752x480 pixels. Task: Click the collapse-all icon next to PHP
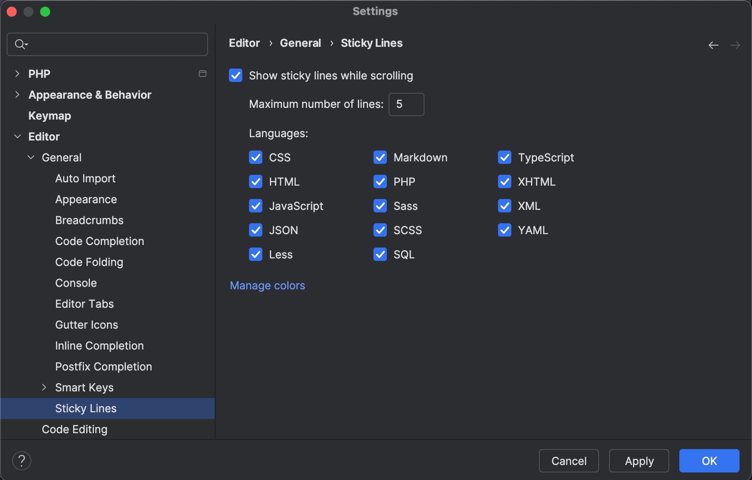[x=203, y=74]
